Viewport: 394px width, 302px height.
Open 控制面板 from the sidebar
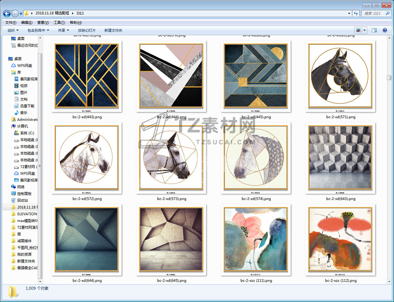click(x=24, y=193)
